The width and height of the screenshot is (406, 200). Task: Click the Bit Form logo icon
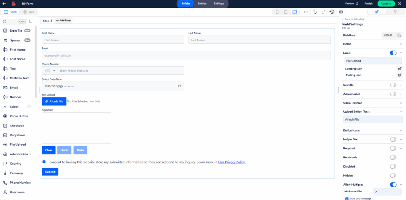pyautogui.click(x=14, y=4)
